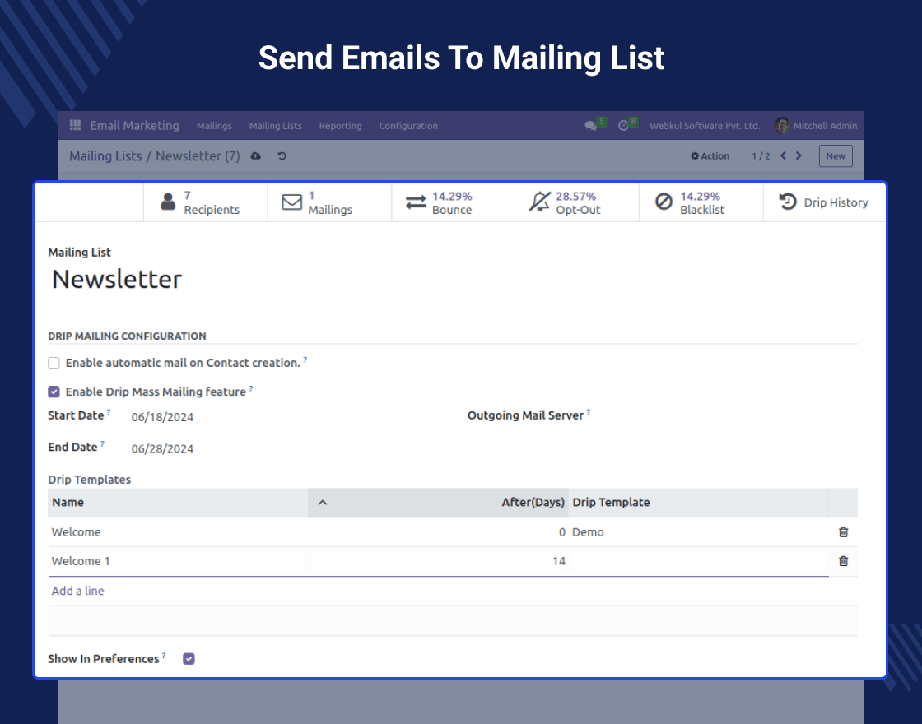Image resolution: width=922 pixels, height=724 pixels.
Task: Delete the Welcome drip template row
Action: coord(843,531)
